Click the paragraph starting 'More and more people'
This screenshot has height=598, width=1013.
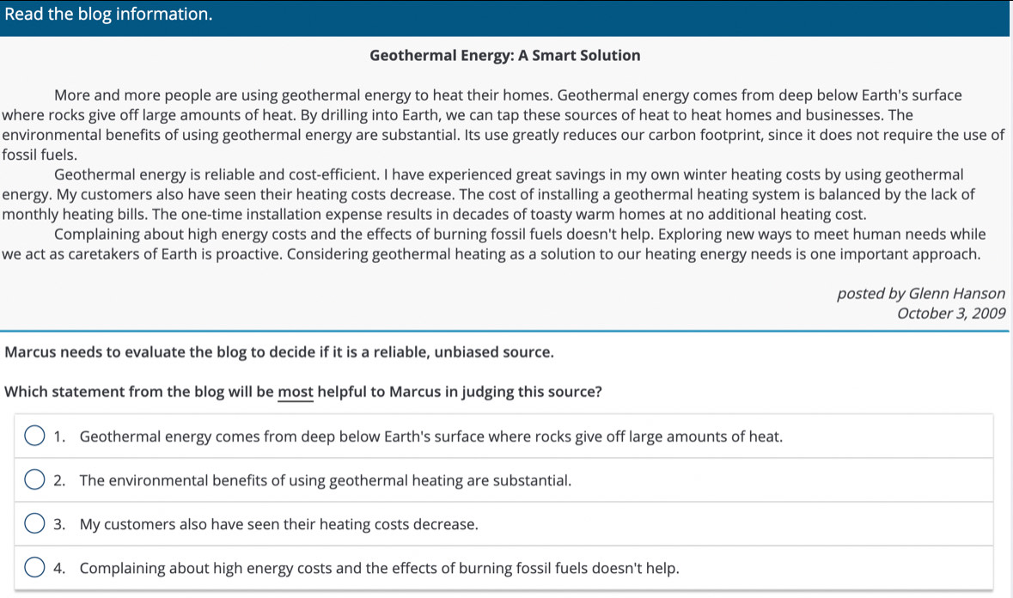506,115
